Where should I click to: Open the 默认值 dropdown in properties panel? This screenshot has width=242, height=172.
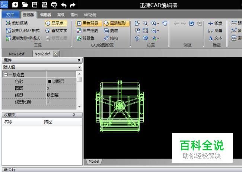tap(80, 67)
